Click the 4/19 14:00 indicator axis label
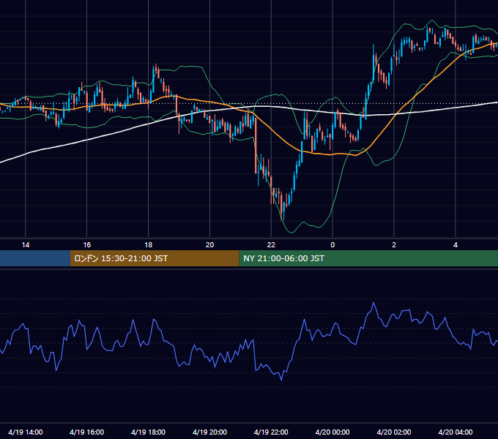The height and width of the screenshot is (439, 498). pyautogui.click(x=26, y=432)
